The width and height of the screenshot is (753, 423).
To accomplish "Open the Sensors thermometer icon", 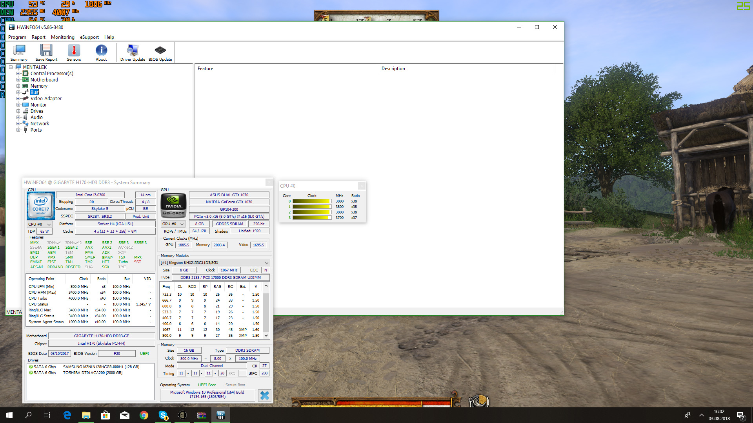I will [74, 52].
